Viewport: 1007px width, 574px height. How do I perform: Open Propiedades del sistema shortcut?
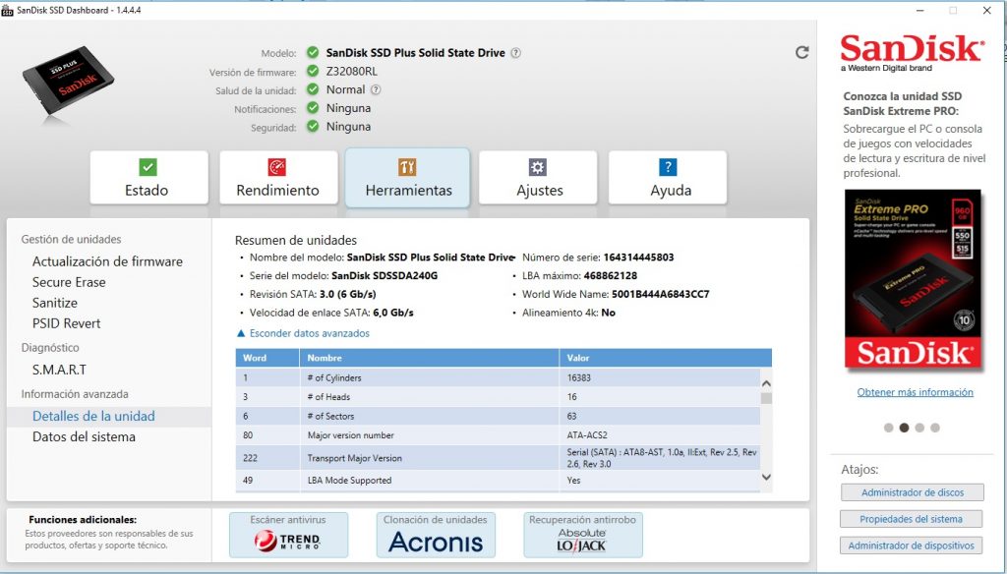(911, 519)
